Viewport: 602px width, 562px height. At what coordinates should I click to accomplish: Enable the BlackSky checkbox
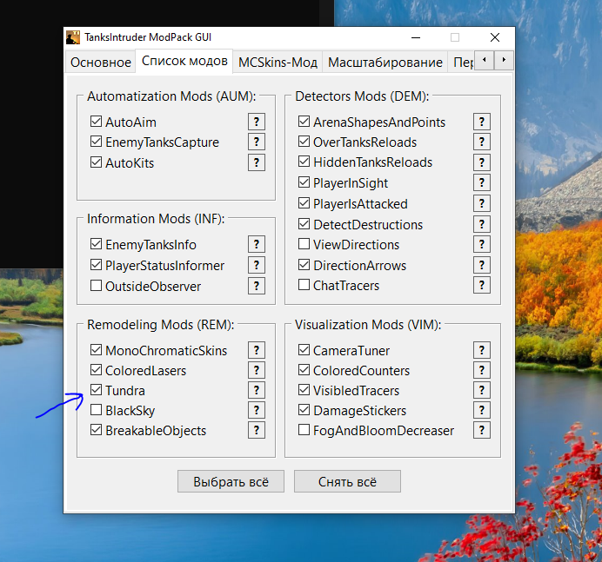coord(96,411)
